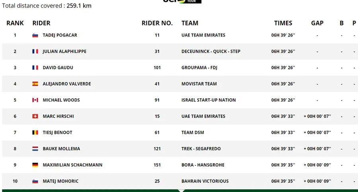The image size is (358, 192).
Task: Sort by the RANK column header
Action: (15, 23)
